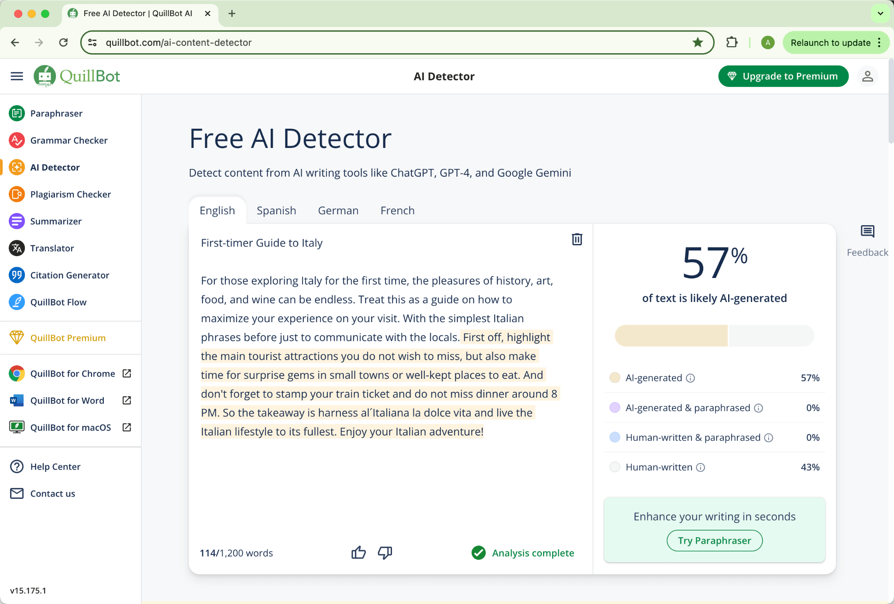
Task: Open QuillBot for Word link
Action: pyautogui.click(x=70, y=401)
